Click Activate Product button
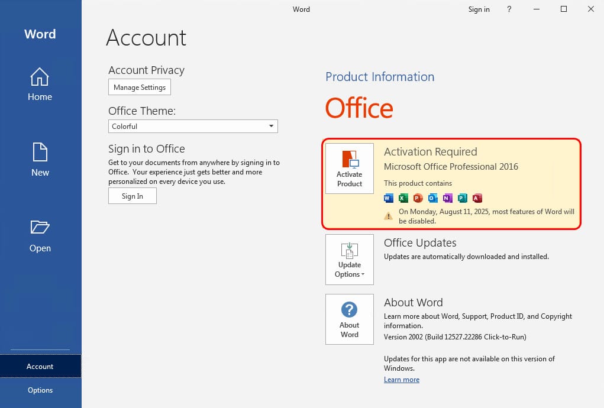Screen dimensions: 604x408 (350, 169)
